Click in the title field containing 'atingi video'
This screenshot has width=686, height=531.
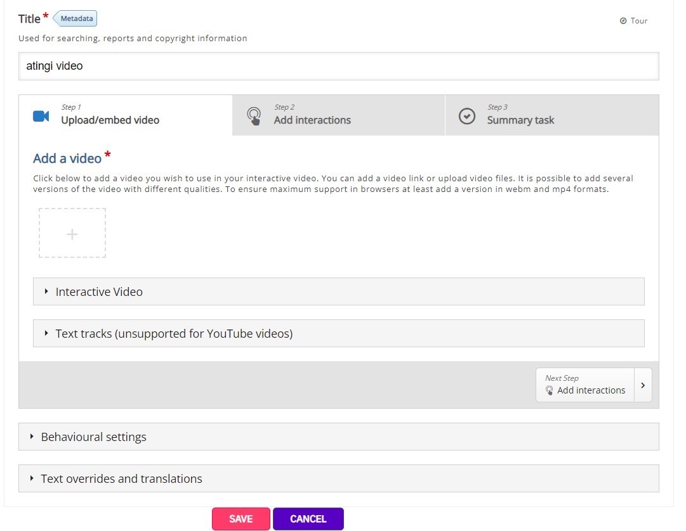[x=339, y=66]
